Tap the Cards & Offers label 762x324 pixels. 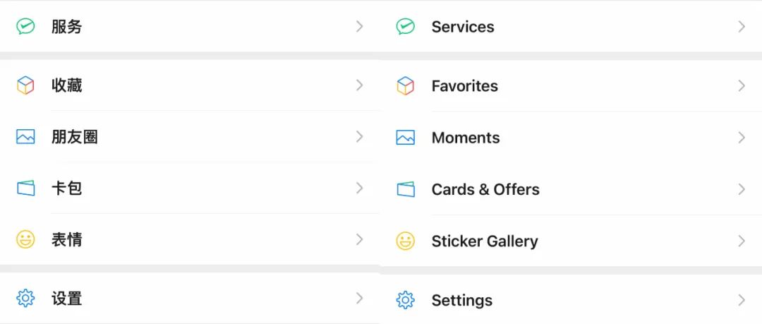click(x=485, y=189)
